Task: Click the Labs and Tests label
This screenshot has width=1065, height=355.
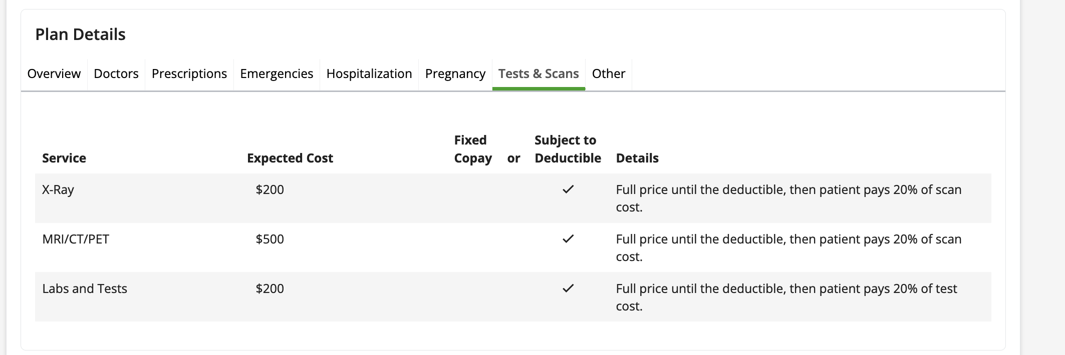Action: 85,289
